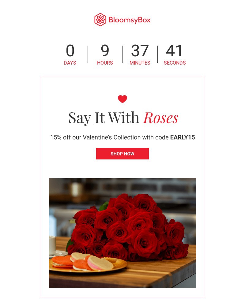Click the Valentine's Collection discount sentence
The height and width of the screenshot is (306, 245).
(x=123, y=137)
